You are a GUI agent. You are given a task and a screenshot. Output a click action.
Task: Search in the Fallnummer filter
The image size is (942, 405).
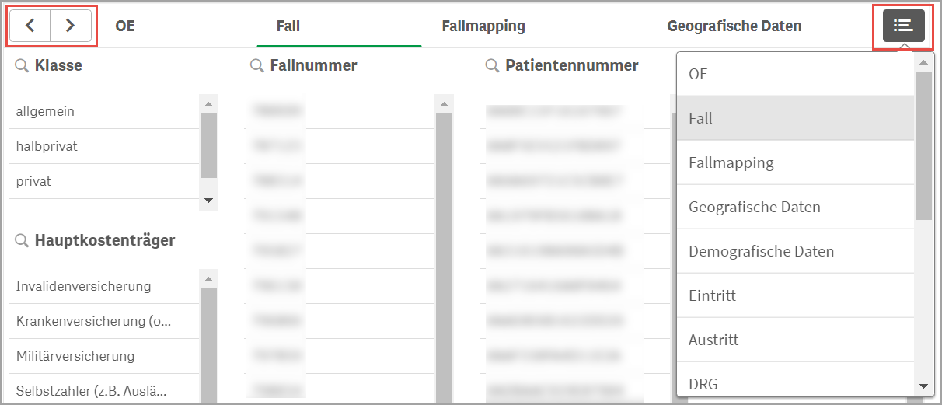coord(257,66)
